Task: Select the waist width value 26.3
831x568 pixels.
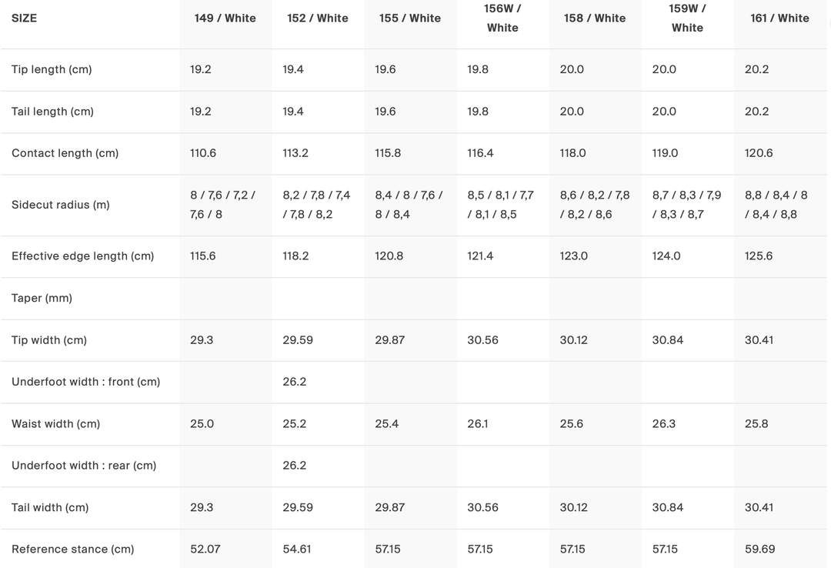Action: pyautogui.click(x=664, y=423)
